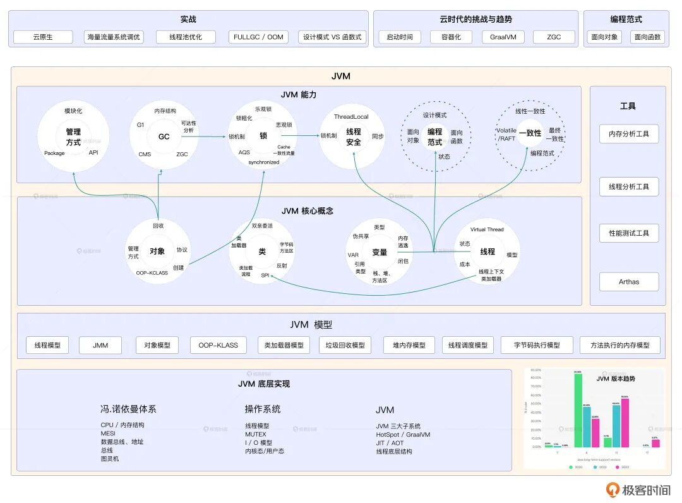
Task: Select the JIT / AOT text line
Action: click(390, 443)
